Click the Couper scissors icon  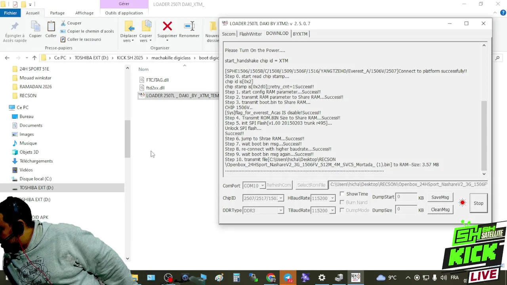(63, 23)
